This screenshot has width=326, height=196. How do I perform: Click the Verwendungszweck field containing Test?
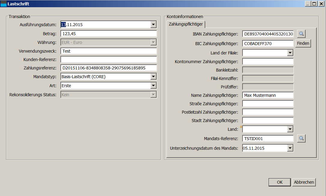pyautogui.click(x=108, y=51)
